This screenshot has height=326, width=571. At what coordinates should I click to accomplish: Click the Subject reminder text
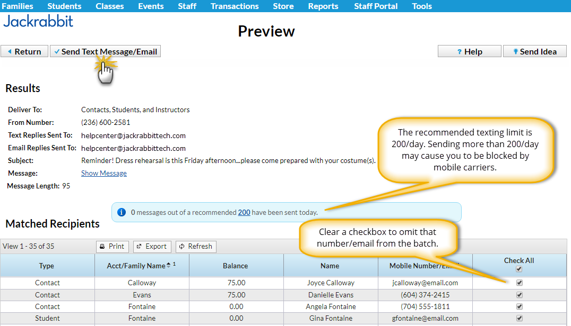pyautogui.click(x=228, y=160)
